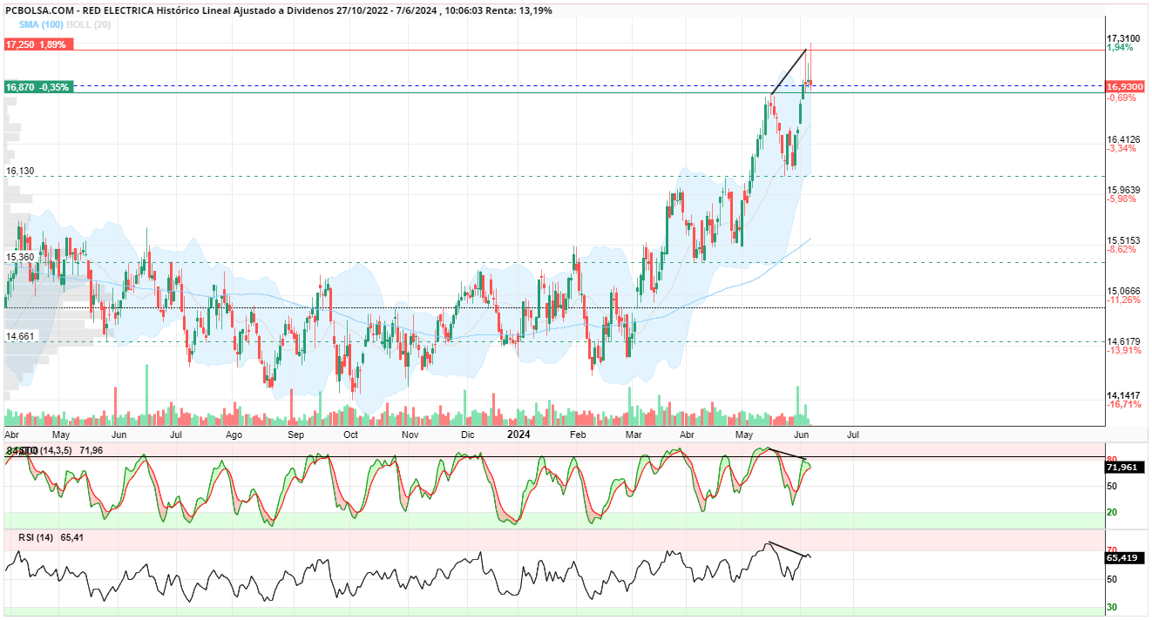Click the PCBOLSA.COM RED ELECTRICA chart title
This screenshot has width=1152, height=620.
pos(277,10)
